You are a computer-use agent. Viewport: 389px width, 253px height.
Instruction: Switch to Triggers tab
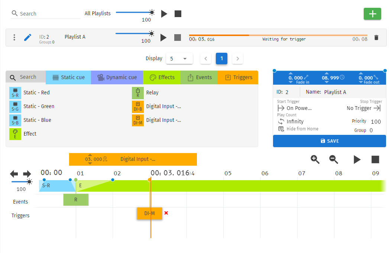tap(238, 77)
